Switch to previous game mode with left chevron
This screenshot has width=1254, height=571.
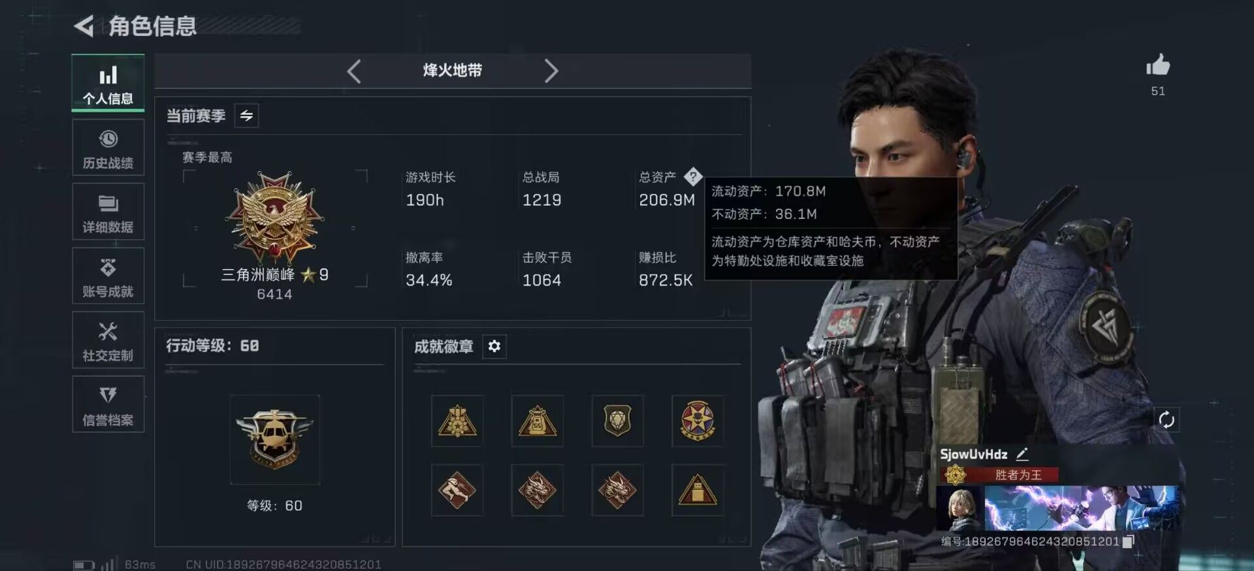354,71
